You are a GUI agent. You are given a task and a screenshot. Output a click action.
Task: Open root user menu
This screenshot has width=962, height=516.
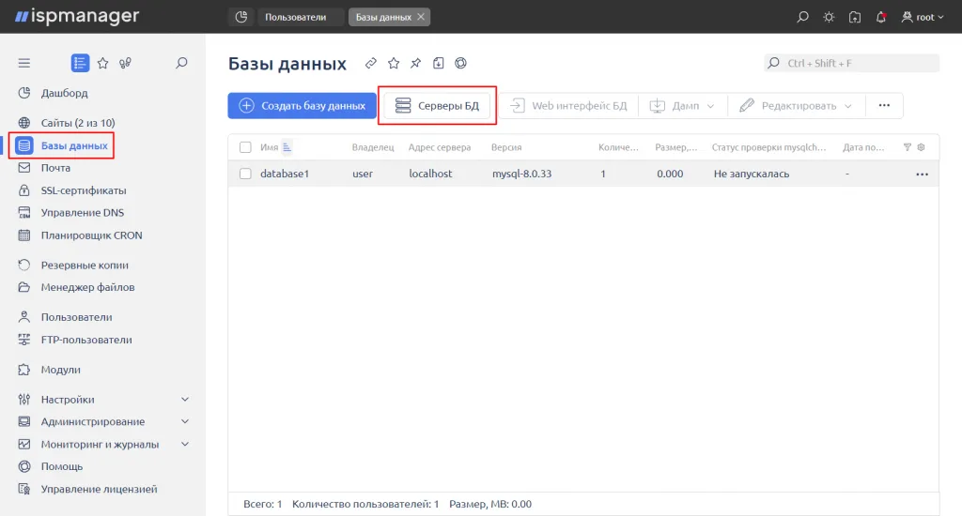point(923,17)
